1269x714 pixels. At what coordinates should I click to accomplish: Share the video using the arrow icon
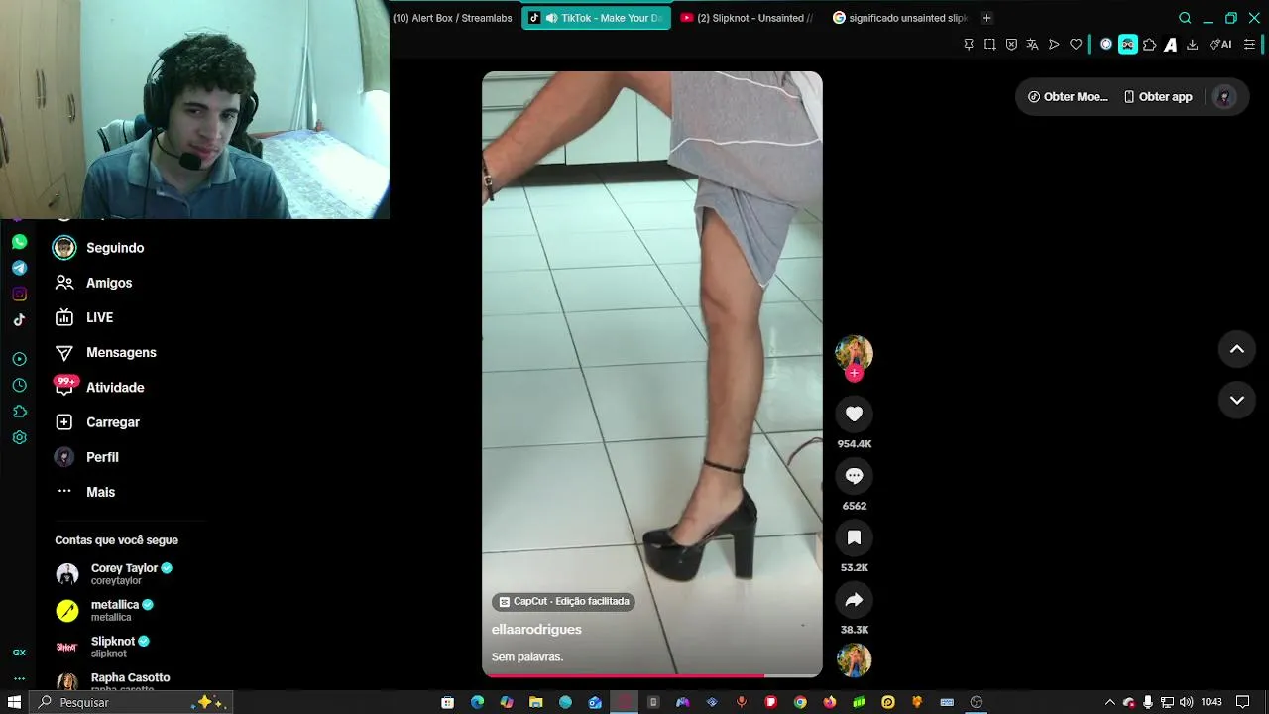[854, 600]
